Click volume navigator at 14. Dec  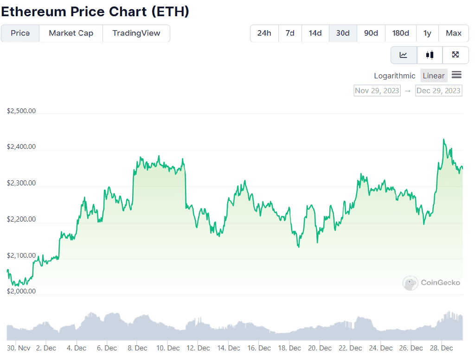[229, 327]
